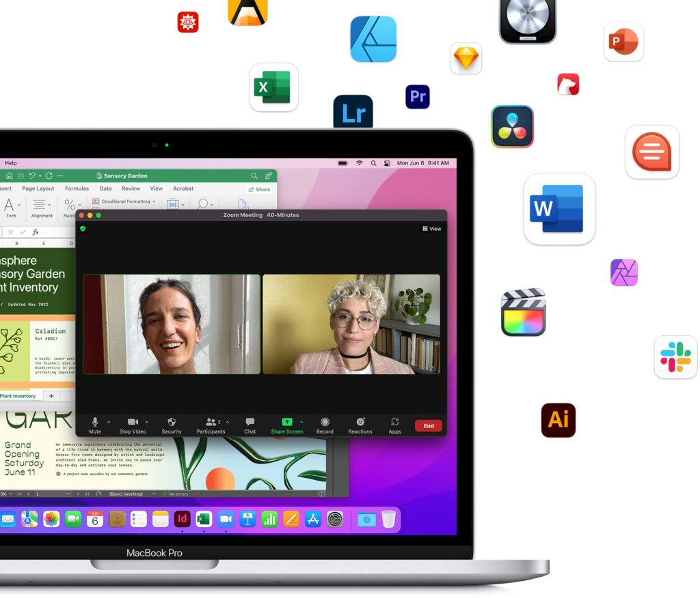Expand the Share Screen options arrow
This screenshot has height=598, width=700.
coord(301,422)
